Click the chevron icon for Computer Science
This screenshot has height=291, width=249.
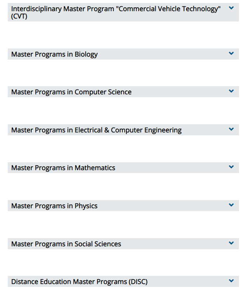231,91
